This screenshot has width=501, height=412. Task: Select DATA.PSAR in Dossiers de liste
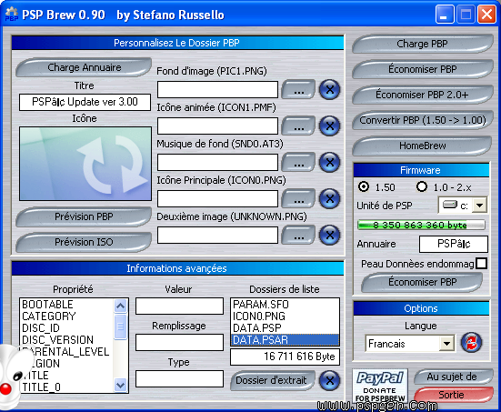click(285, 340)
